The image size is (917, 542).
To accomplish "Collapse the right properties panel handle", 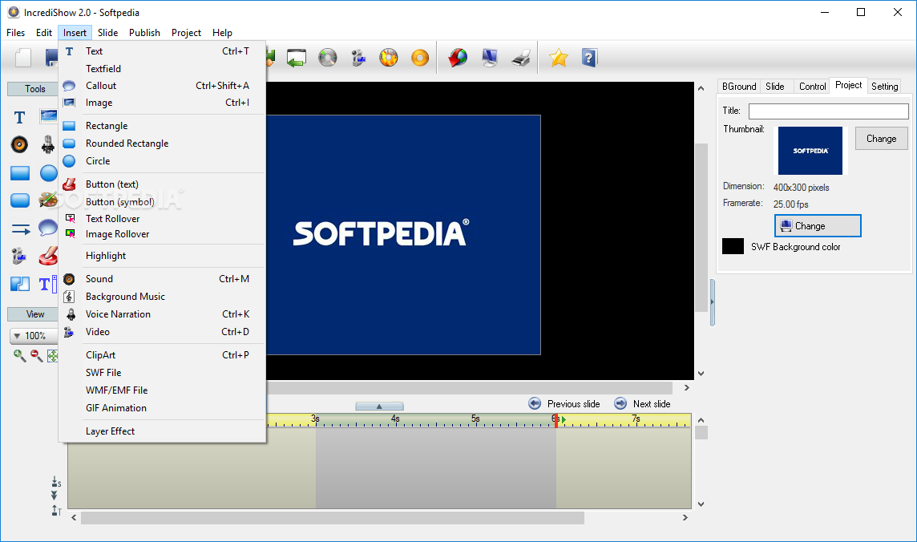I will click(x=712, y=302).
